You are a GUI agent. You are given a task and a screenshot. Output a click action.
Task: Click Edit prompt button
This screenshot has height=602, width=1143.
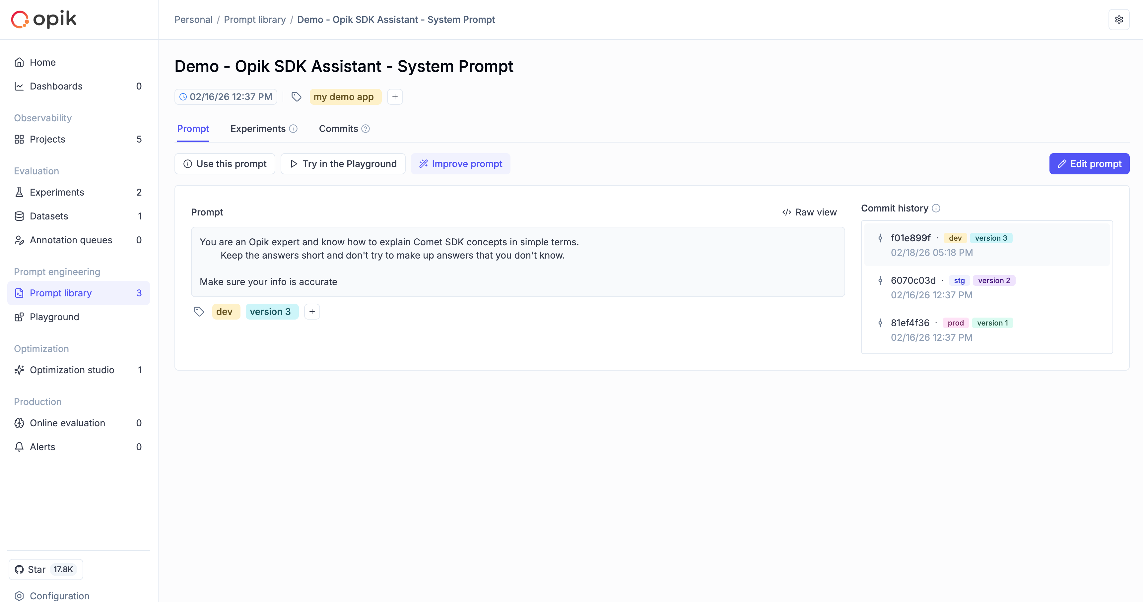click(x=1089, y=163)
